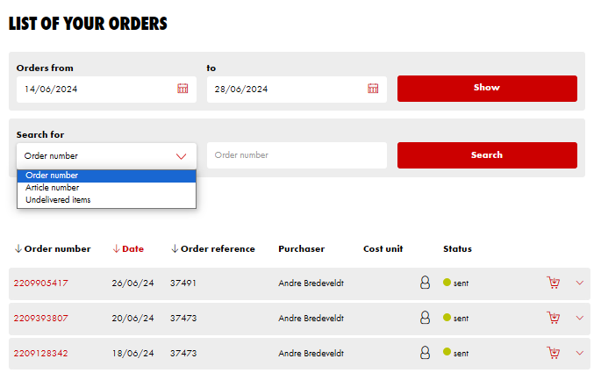601x373 pixels.
Task: Close the 'Search for' dropdown via its arrow
Action: click(x=181, y=156)
